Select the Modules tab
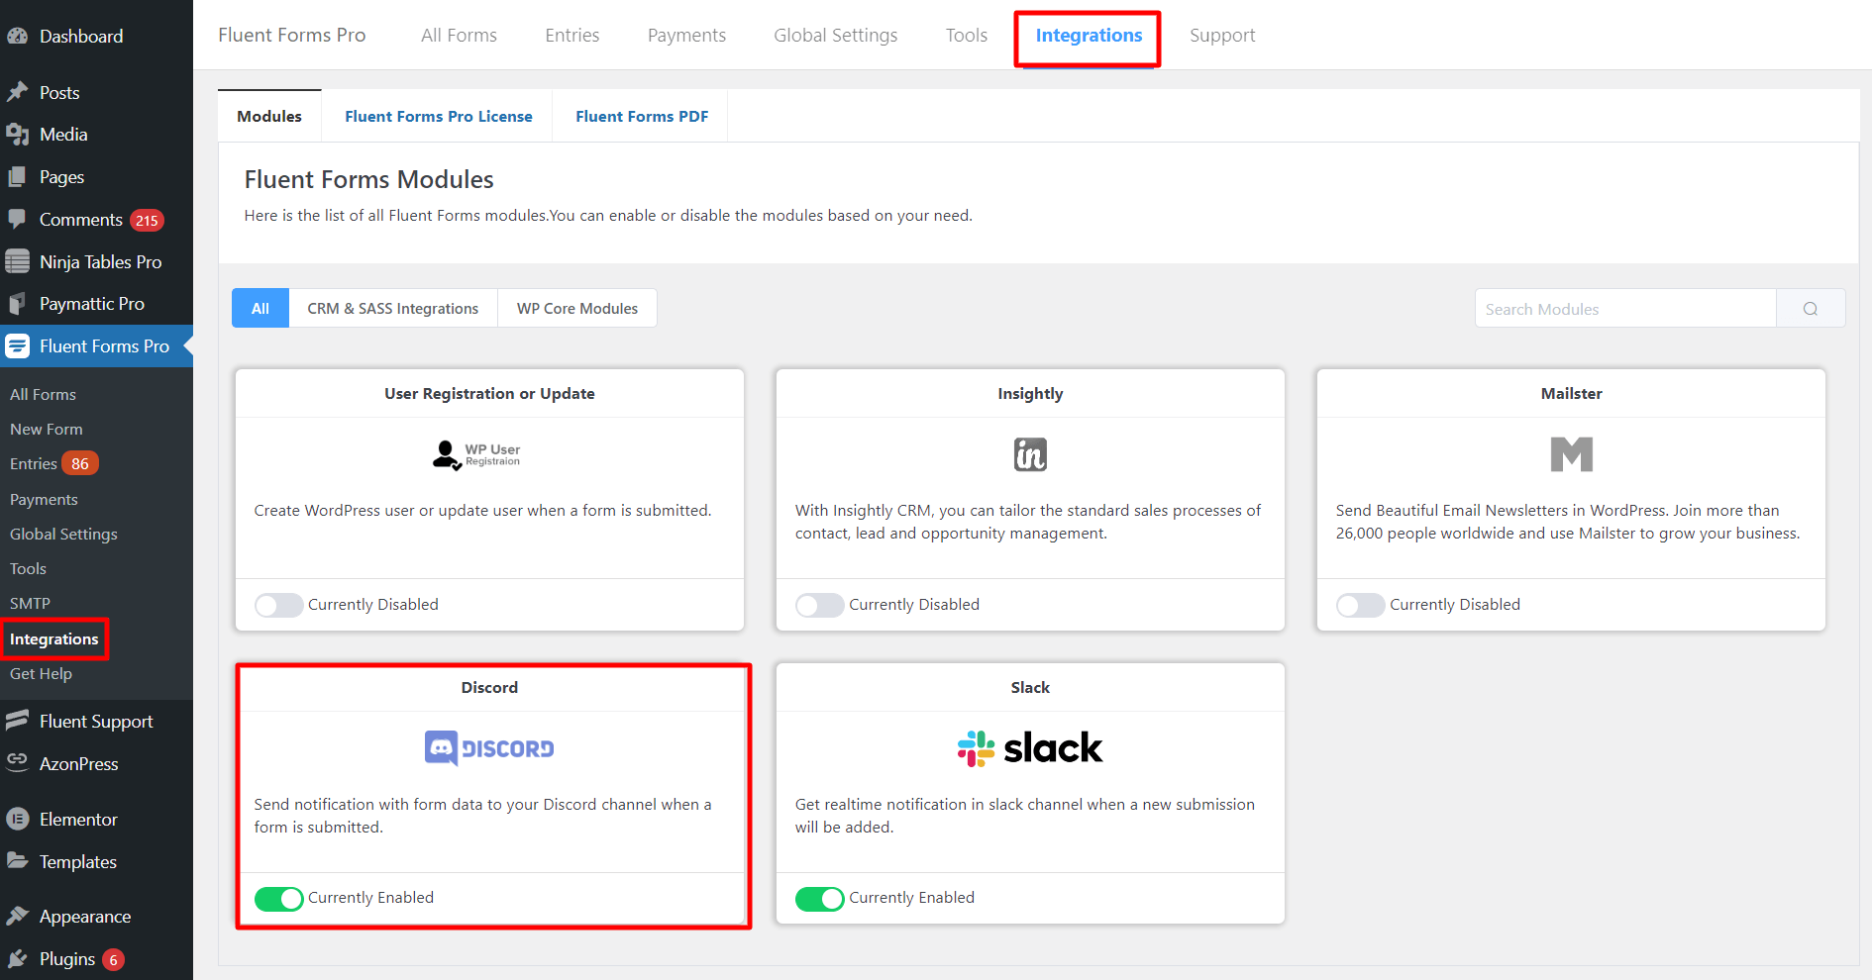 click(269, 116)
